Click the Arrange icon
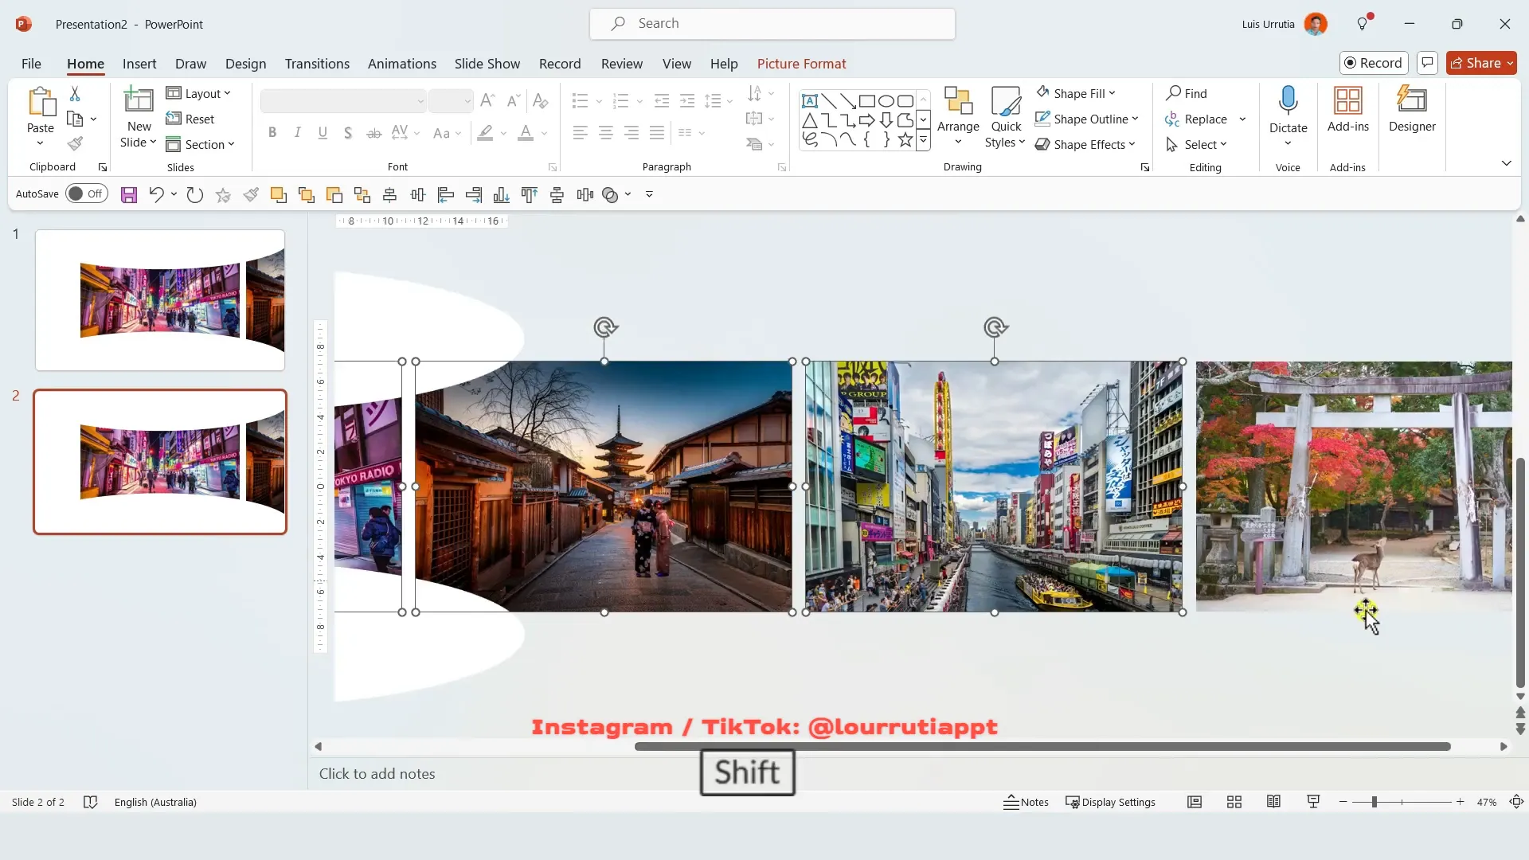This screenshot has width=1529, height=860. point(958,101)
